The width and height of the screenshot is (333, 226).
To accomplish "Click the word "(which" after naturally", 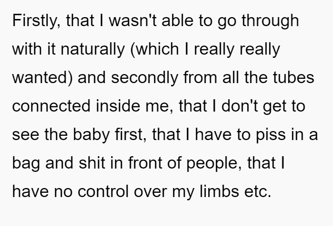I will point(155,49).
